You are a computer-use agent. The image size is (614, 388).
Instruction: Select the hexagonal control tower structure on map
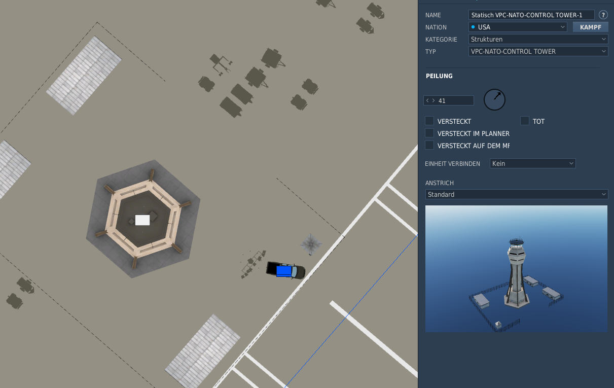pos(143,219)
